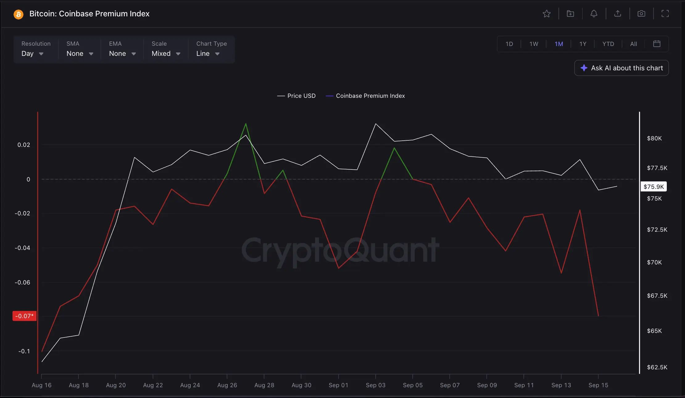Toggle Price USD legend series
Screen dimensions: 685x398
(296, 96)
